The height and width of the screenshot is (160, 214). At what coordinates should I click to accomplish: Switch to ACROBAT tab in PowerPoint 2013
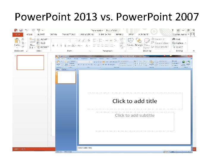143,35
